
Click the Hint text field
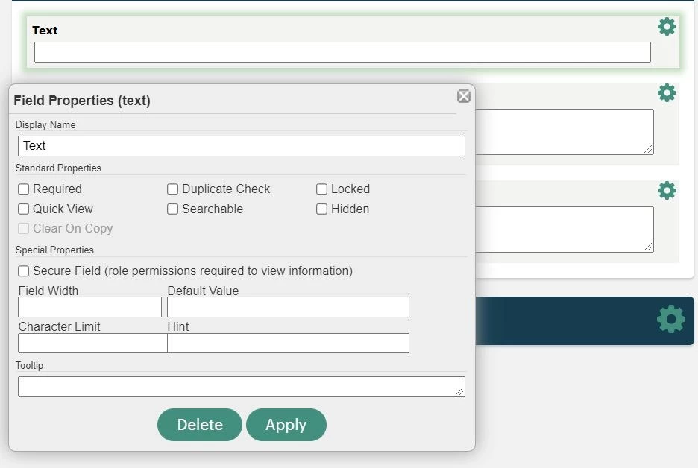288,343
